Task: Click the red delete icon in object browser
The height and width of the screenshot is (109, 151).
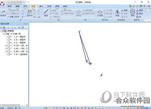Action: (x=15, y=28)
